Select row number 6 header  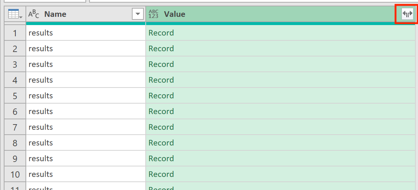(15, 111)
